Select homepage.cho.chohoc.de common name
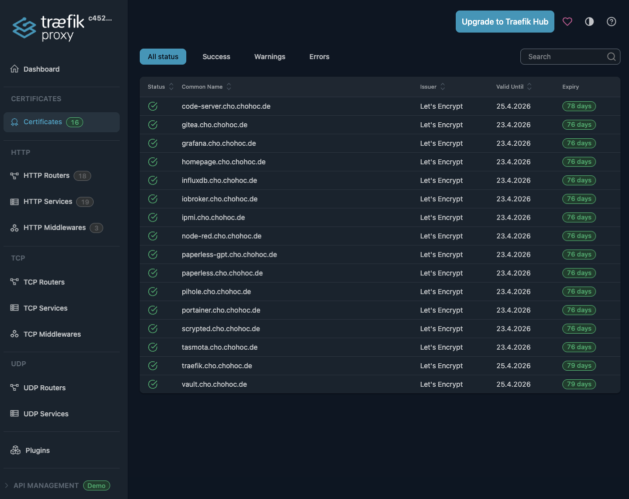This screenshot has height=499, width=629. [224, 162]
